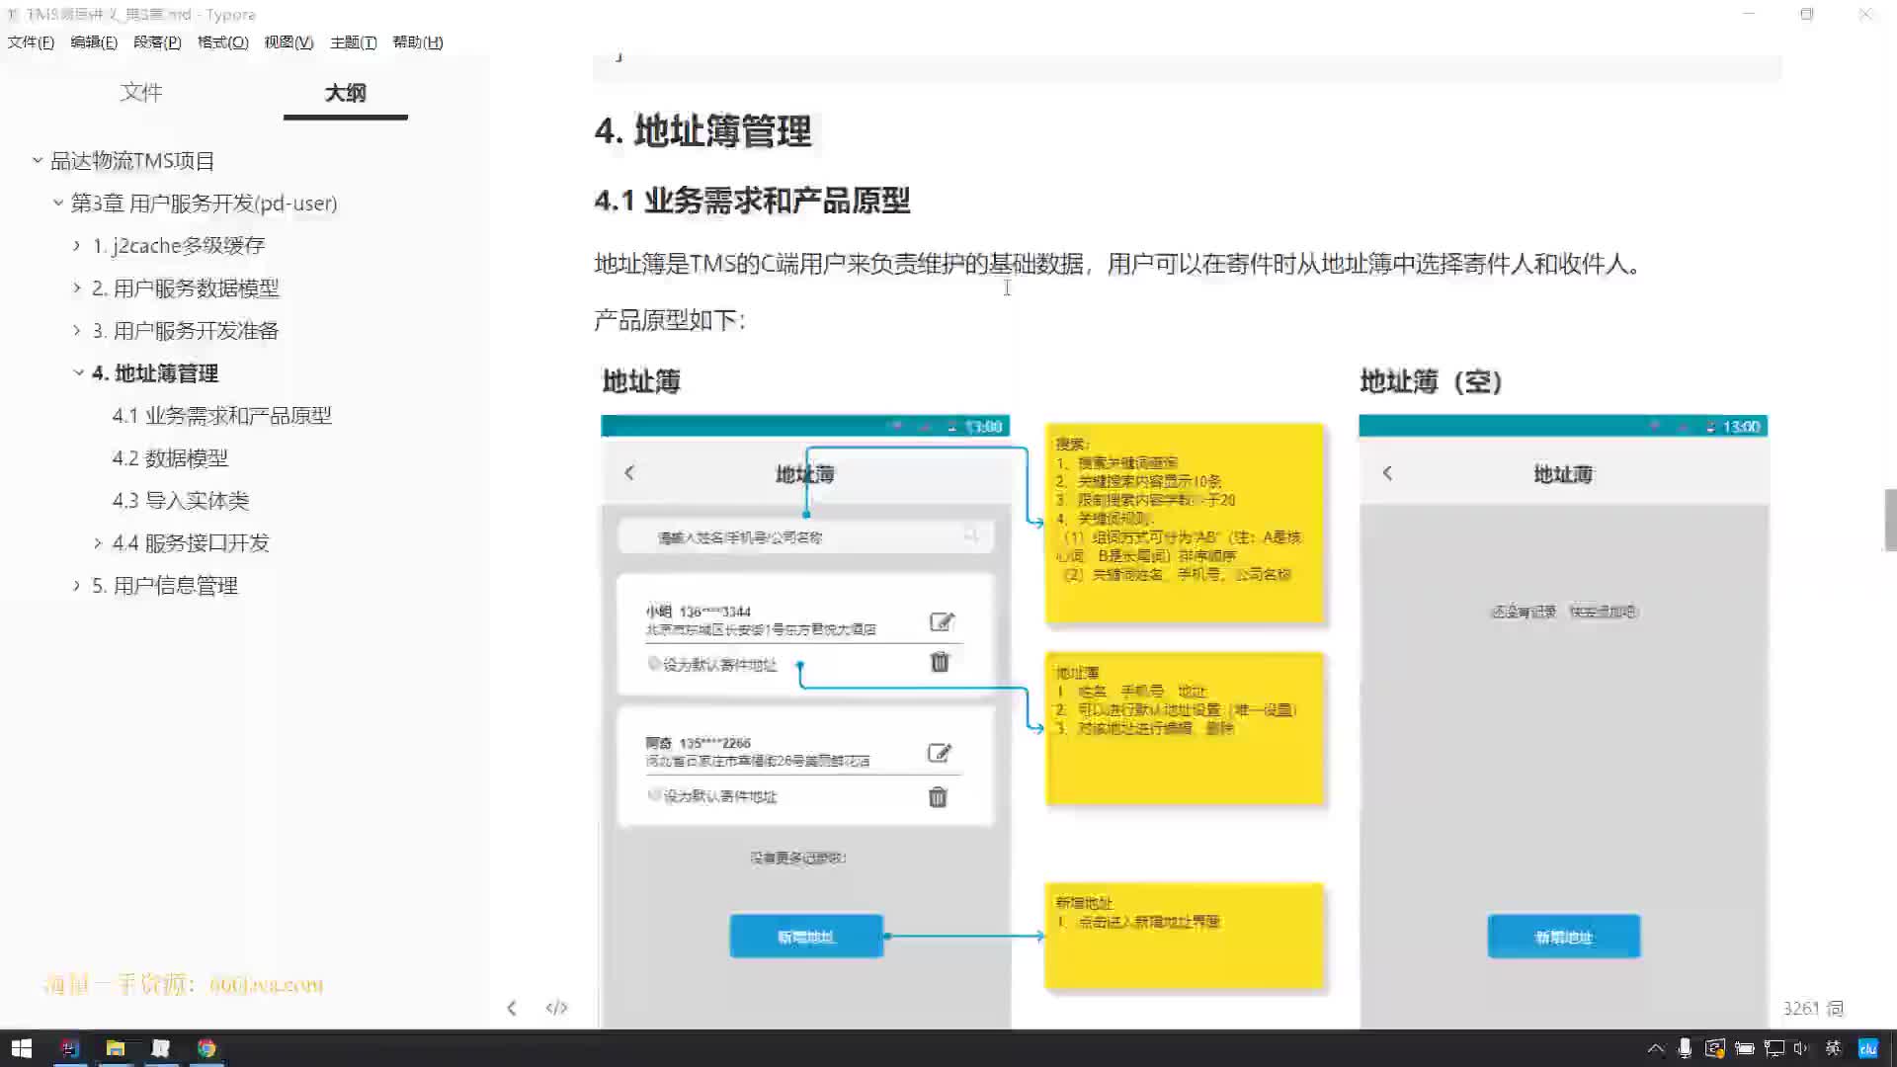Go to 4.4 服务接口开发 outline item
Viewport: 1897px width, 1067px height.
coord(191,542)
